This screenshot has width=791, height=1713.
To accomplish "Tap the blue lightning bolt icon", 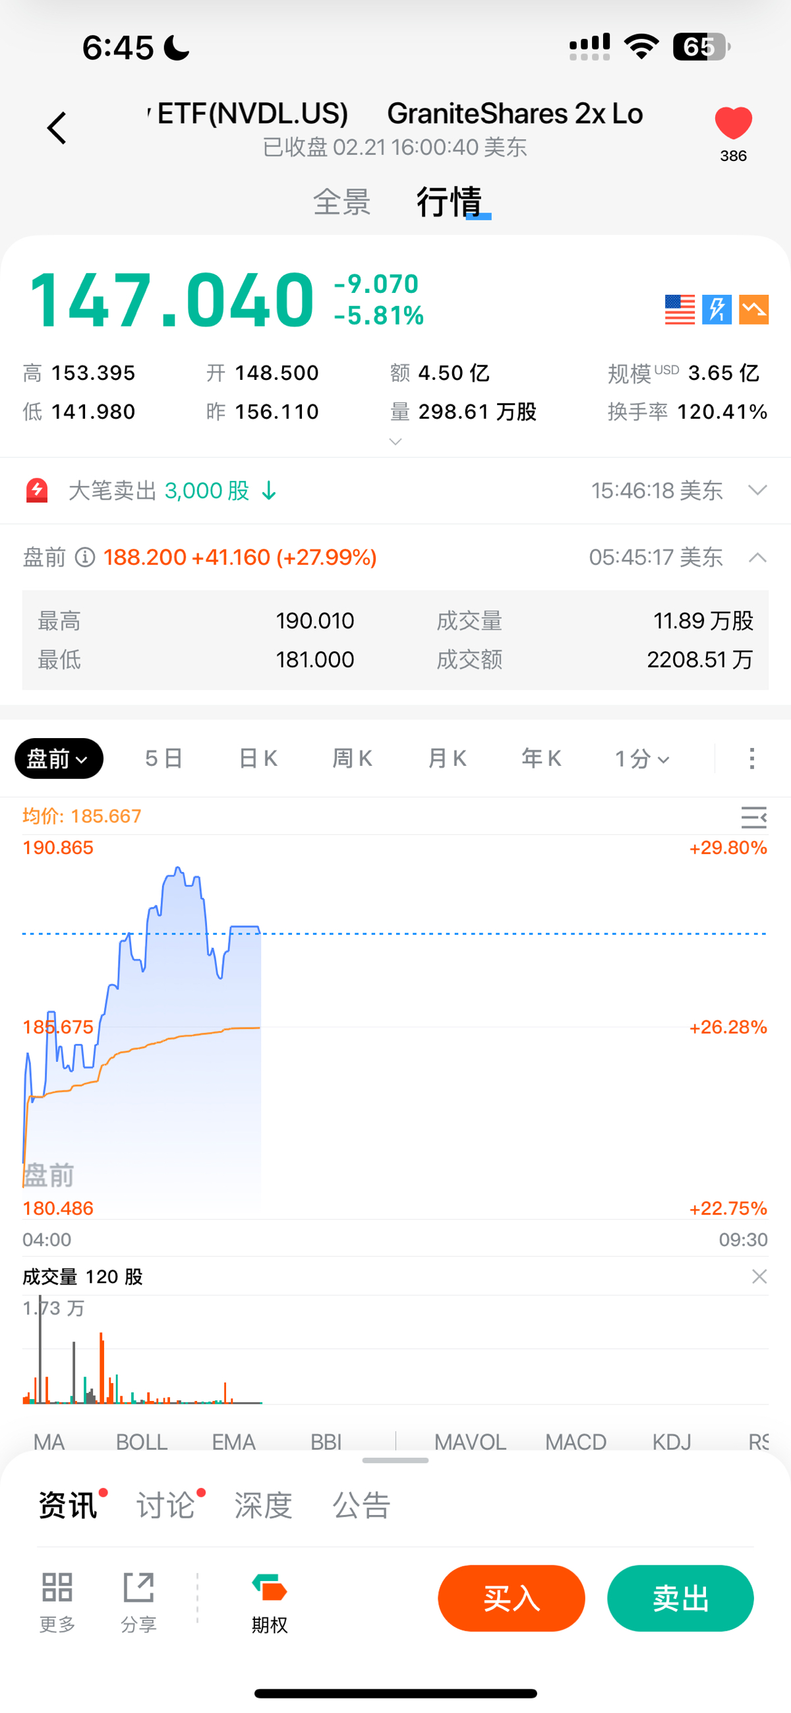I will pos(717,310).
